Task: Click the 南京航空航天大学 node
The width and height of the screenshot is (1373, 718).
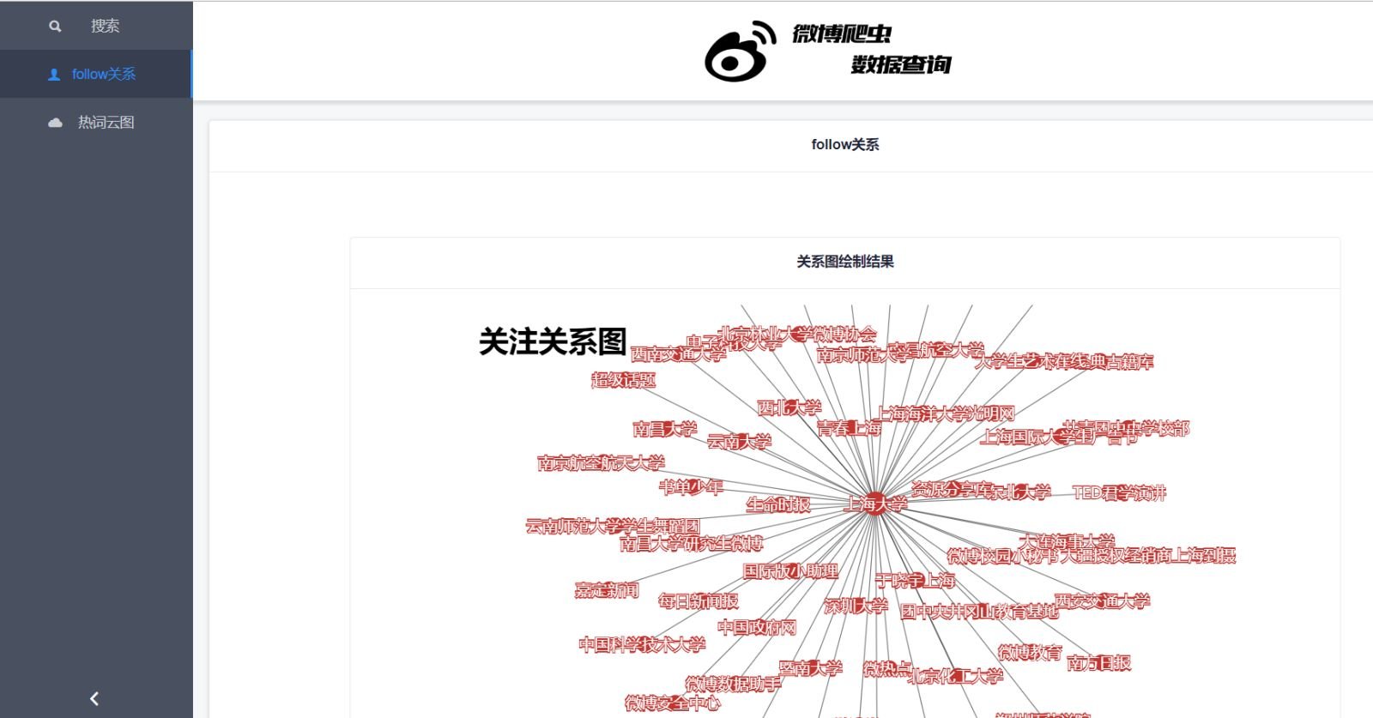Action: [x=601, y=463]
